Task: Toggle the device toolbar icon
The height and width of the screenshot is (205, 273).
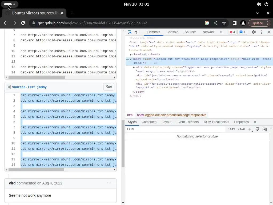Action: (x=137, y=32)
